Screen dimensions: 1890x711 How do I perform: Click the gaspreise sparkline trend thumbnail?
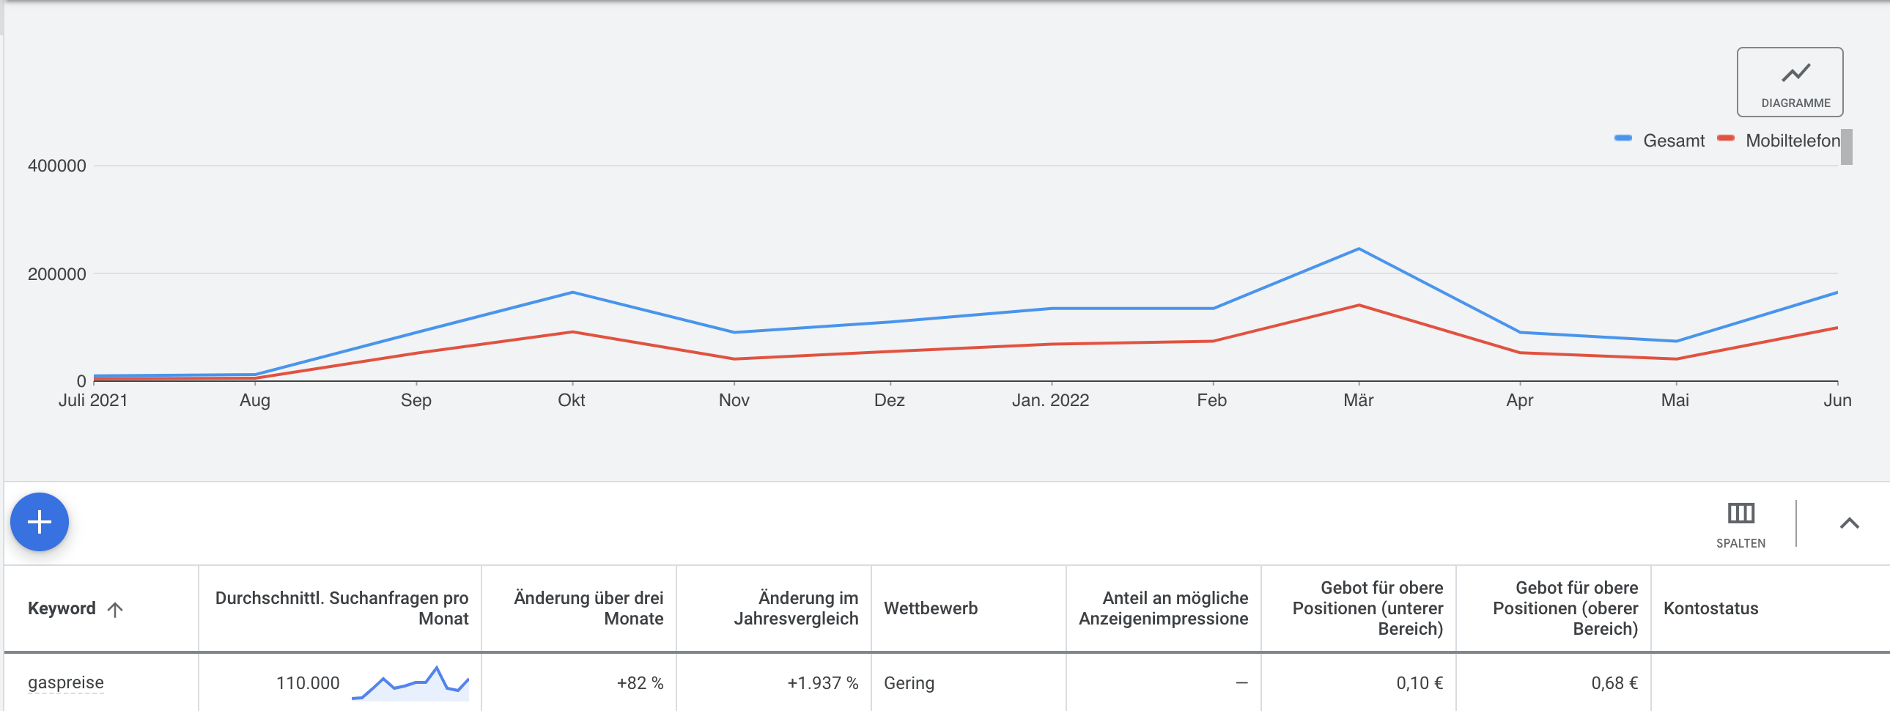pyautogui.click(x=410, y=683)
